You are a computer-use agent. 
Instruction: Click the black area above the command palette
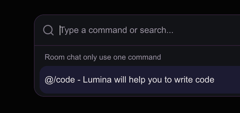pyautogui.click(x=120, y=7)
